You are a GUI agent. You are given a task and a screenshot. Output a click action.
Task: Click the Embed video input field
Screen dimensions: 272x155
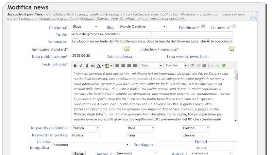223,144
